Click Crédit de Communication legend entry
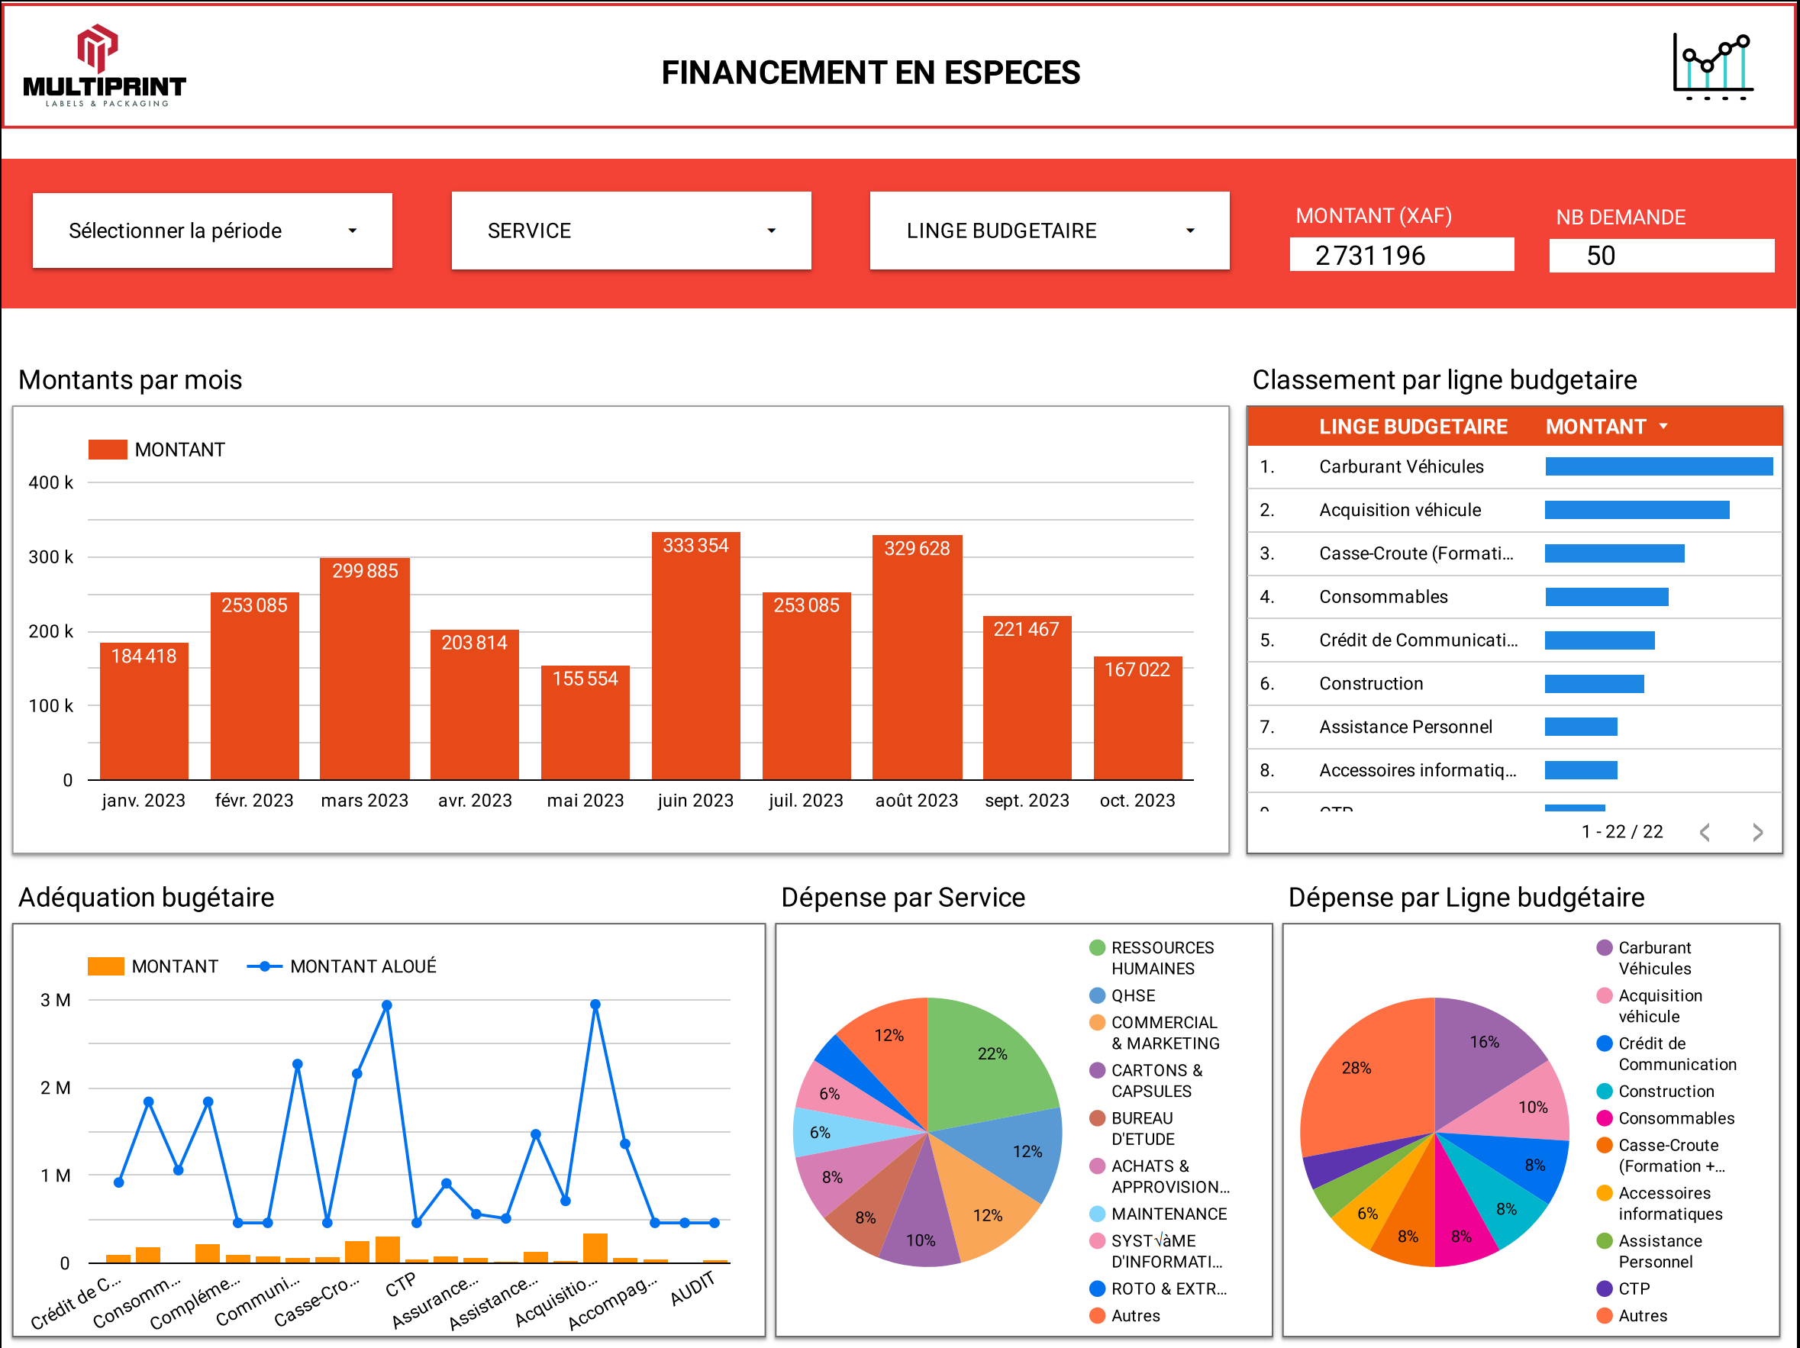This screenshot has height=1348, width=1800. tap(1666, 1054)
